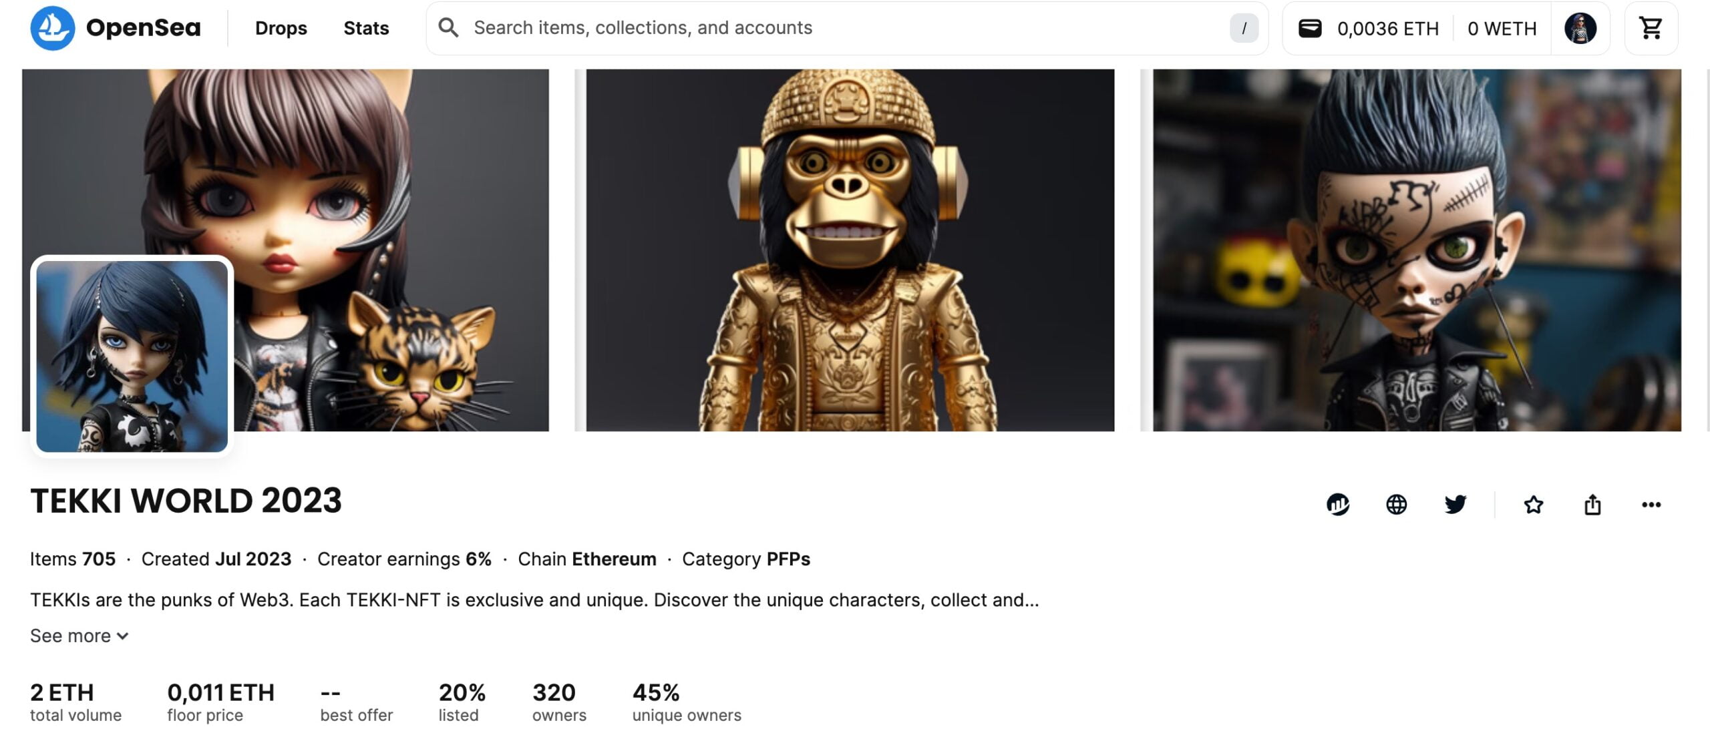Share the TEKKI WORLD collection
The height and width of the screenshot is (751, 1710).
[1592, 504]
